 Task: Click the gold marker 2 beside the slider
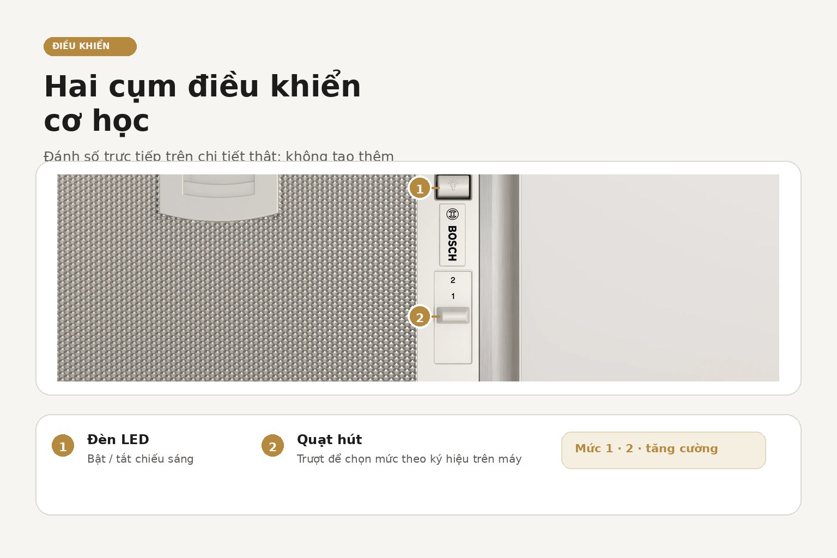[420, 317]
